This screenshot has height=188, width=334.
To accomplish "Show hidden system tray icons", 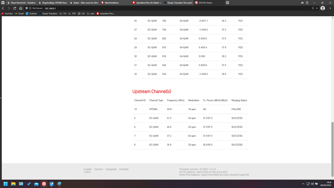I will 303,184.
